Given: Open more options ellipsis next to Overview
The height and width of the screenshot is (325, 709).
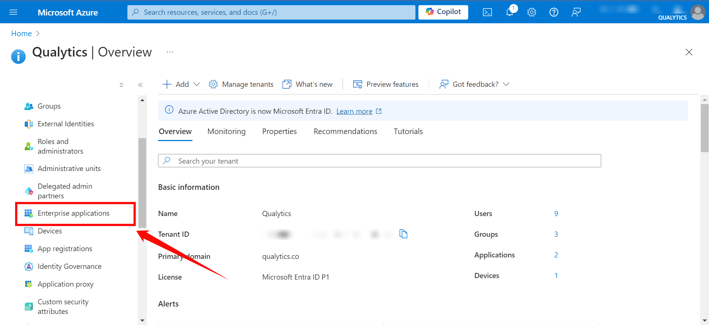Looking at the screenshot, I should click(170, 52).
